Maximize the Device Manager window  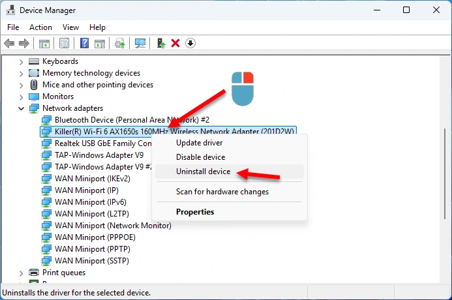pyautogui.click(x=406, y=10)
